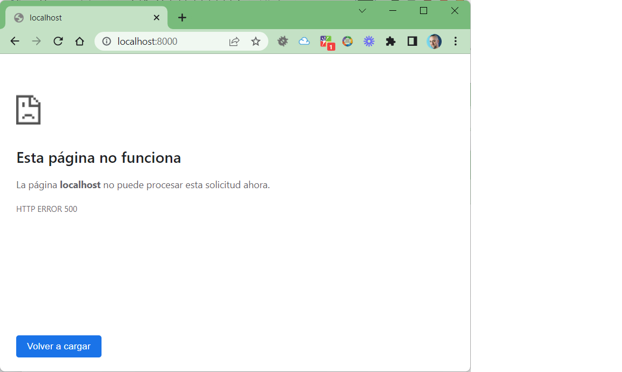Expand the window options chevron in titlebar
622x372 pixels.
(x=362, y=10)
